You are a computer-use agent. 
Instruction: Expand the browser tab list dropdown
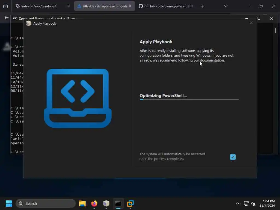point(226,6)
